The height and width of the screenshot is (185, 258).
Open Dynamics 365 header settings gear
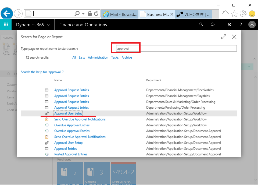point(230,24)
